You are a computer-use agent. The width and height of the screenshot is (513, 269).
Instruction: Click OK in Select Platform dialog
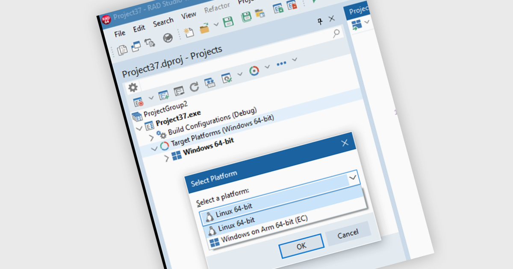click(301, 246)
